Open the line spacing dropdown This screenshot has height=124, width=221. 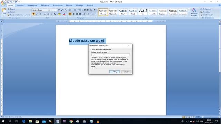click(x=84, y=14)
